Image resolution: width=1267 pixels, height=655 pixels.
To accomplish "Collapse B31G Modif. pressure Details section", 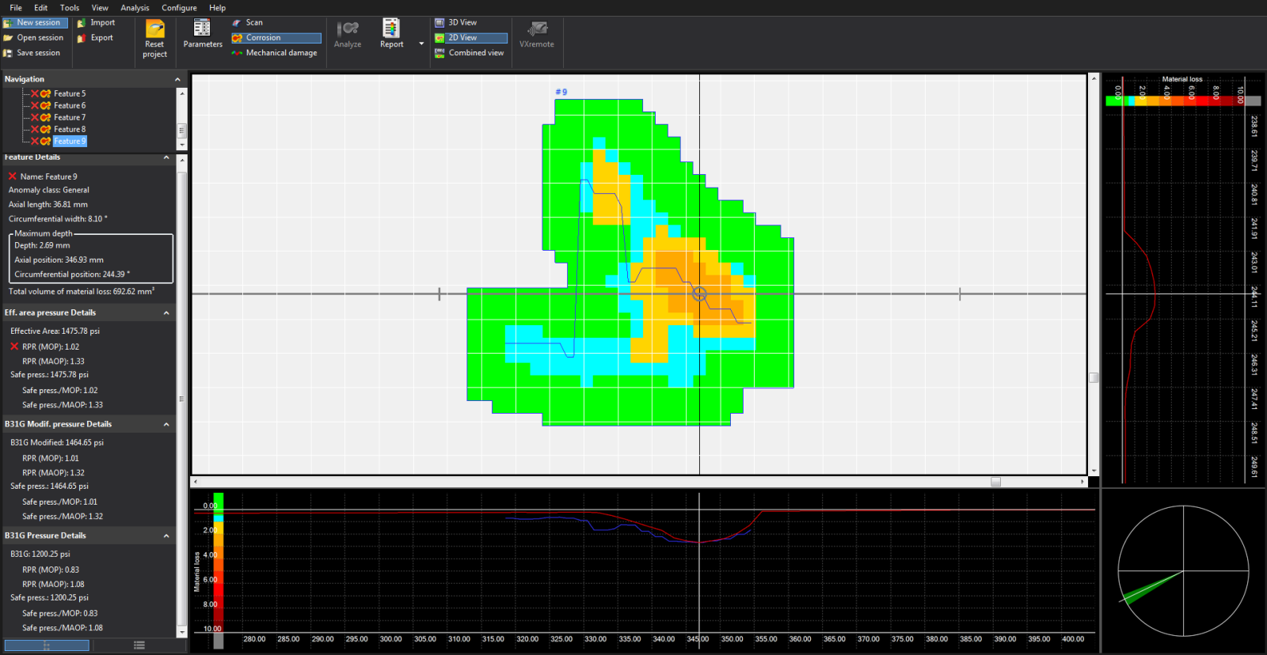I will point(166,425).
